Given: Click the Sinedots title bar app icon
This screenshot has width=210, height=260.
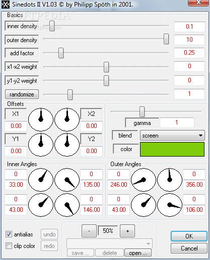Looking at the screenshot, I should (6, 5).
